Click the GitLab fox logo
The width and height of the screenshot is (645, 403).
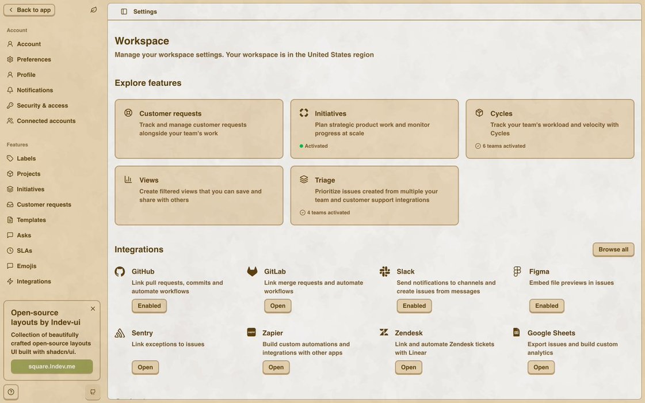pyautogui.click(x=252, y=271)
